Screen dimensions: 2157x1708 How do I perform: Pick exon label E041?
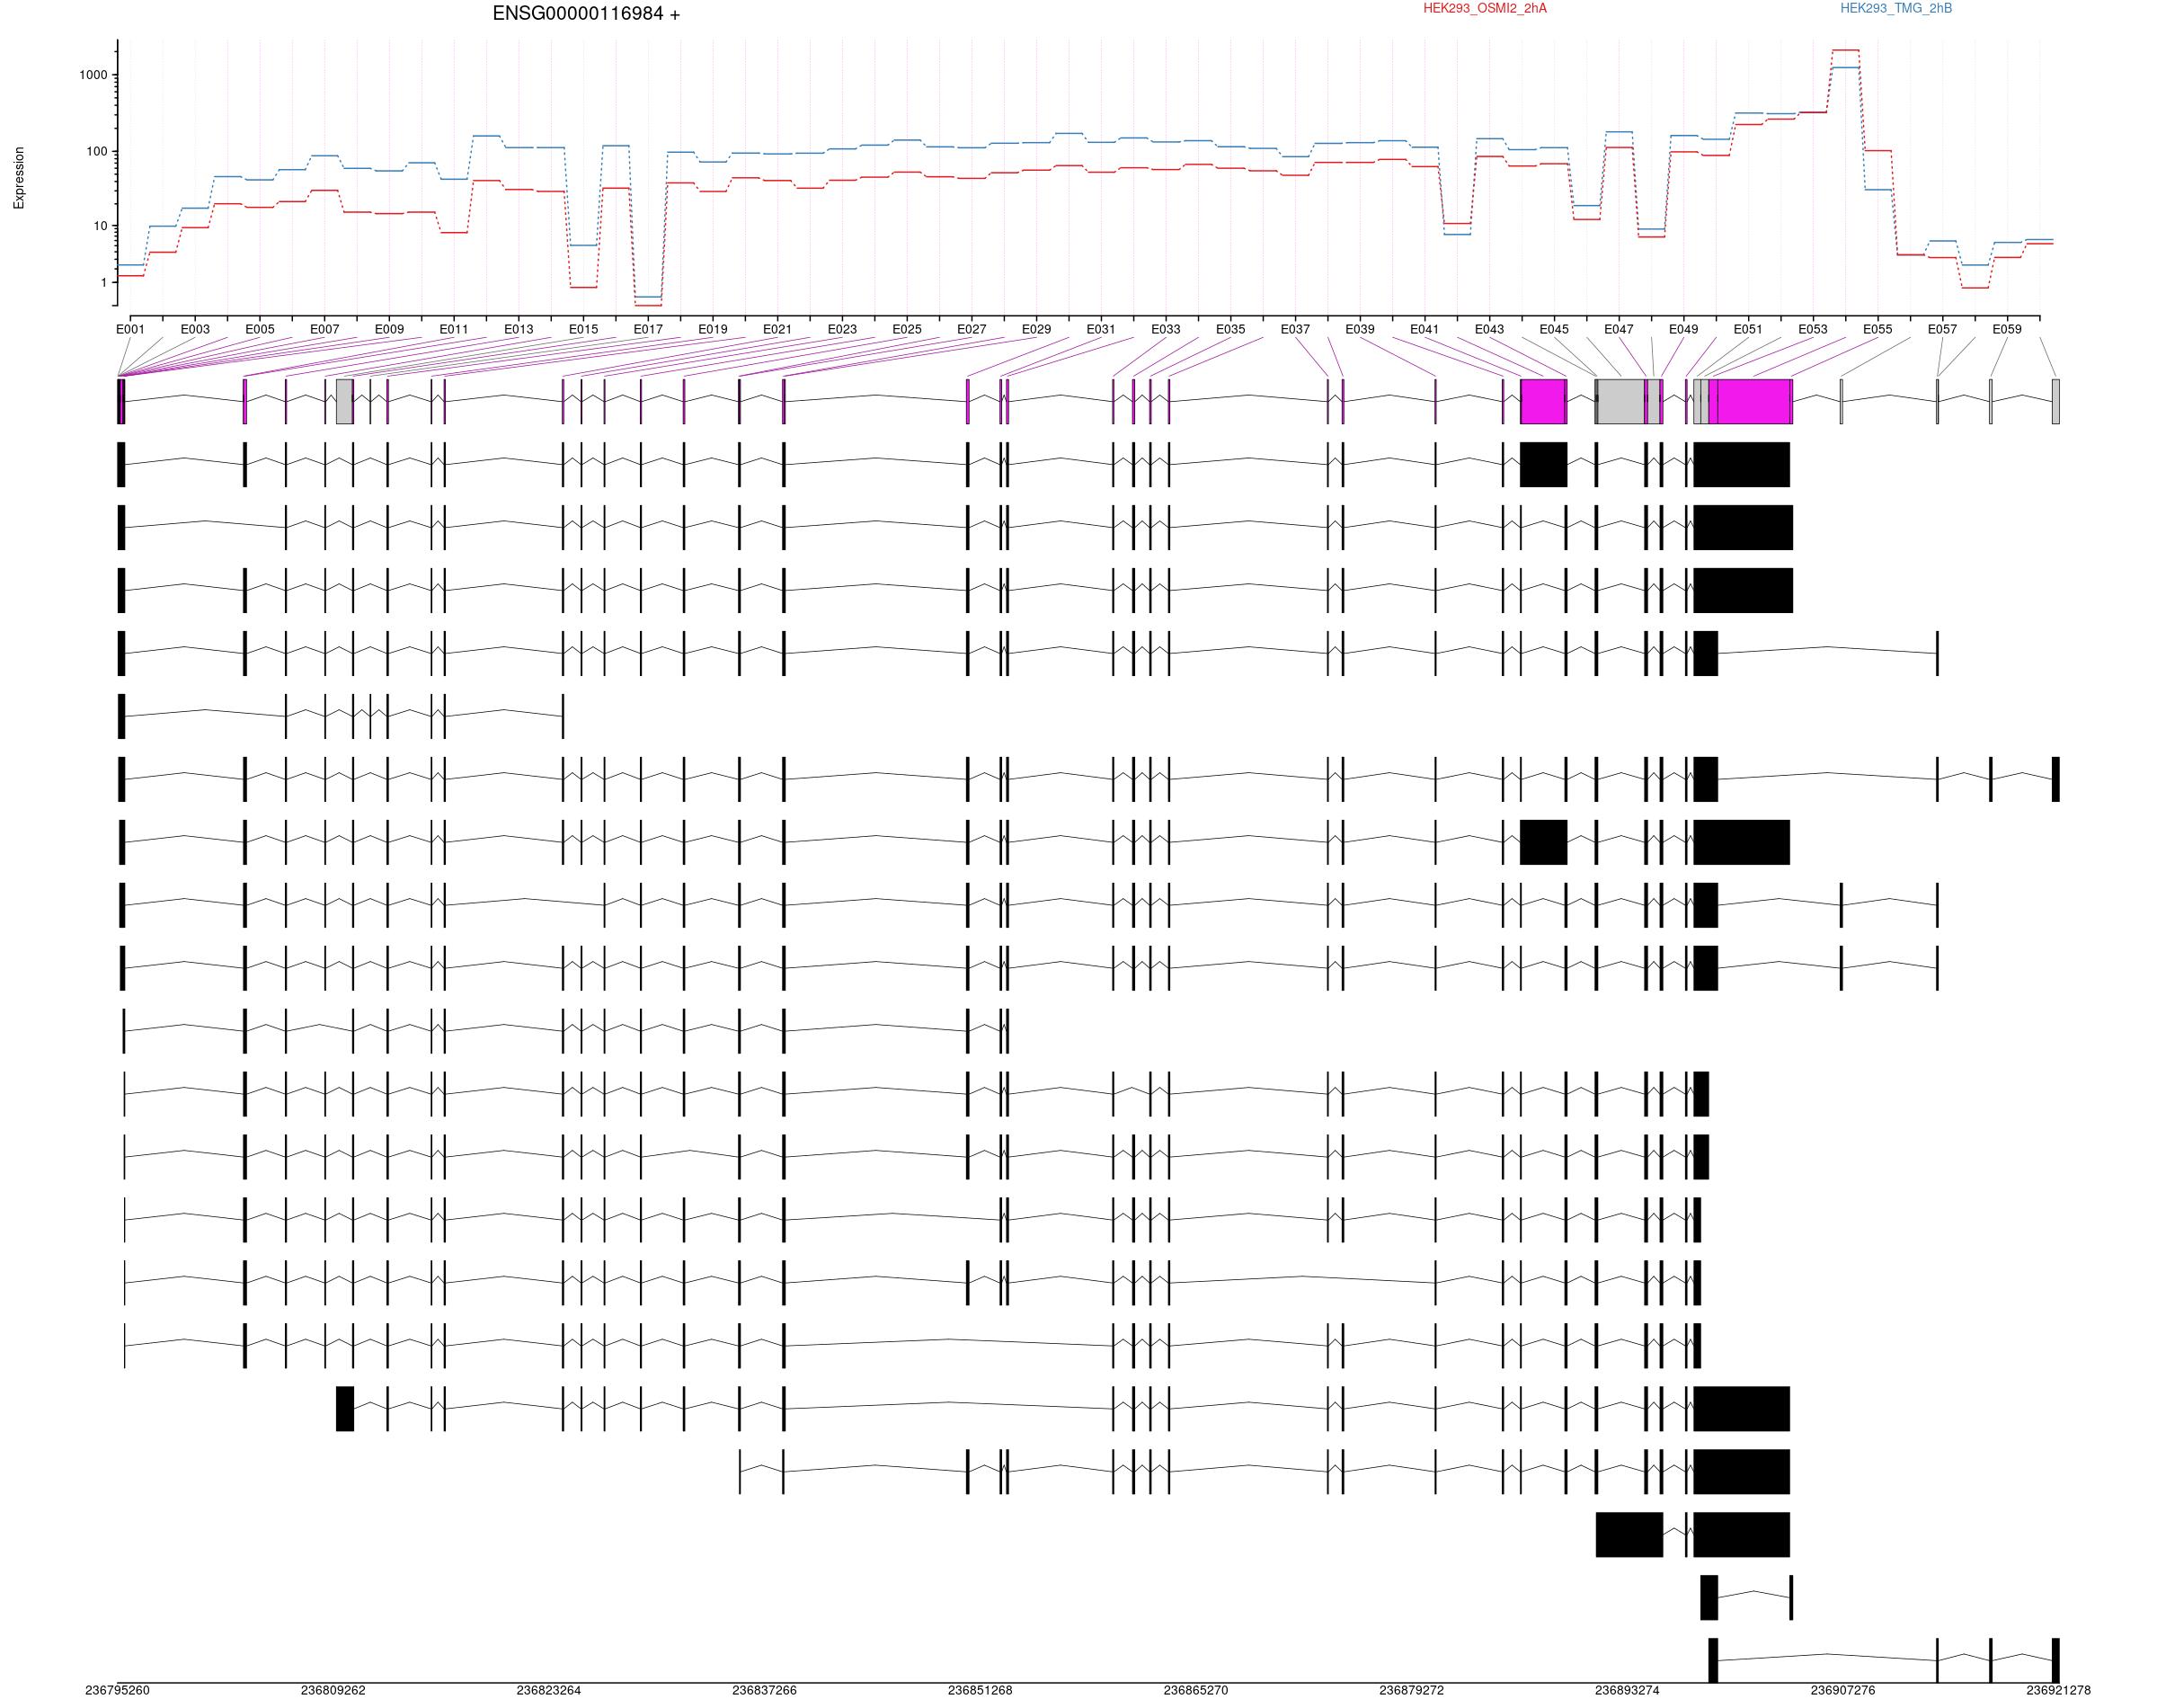click(x=1425, y=329)
